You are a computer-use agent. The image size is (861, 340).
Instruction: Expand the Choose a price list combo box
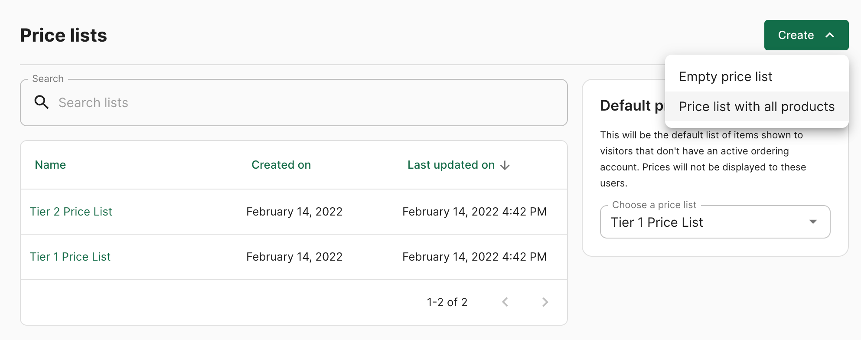(x=715, y=222)
